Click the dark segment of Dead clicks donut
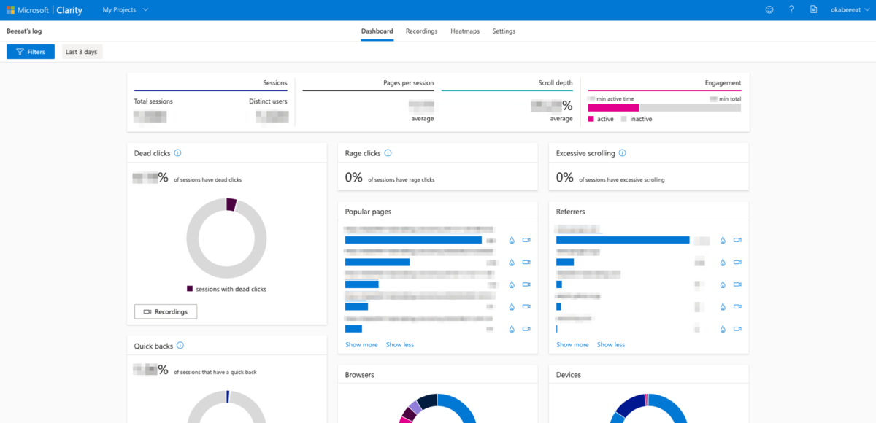 [231, 205]
